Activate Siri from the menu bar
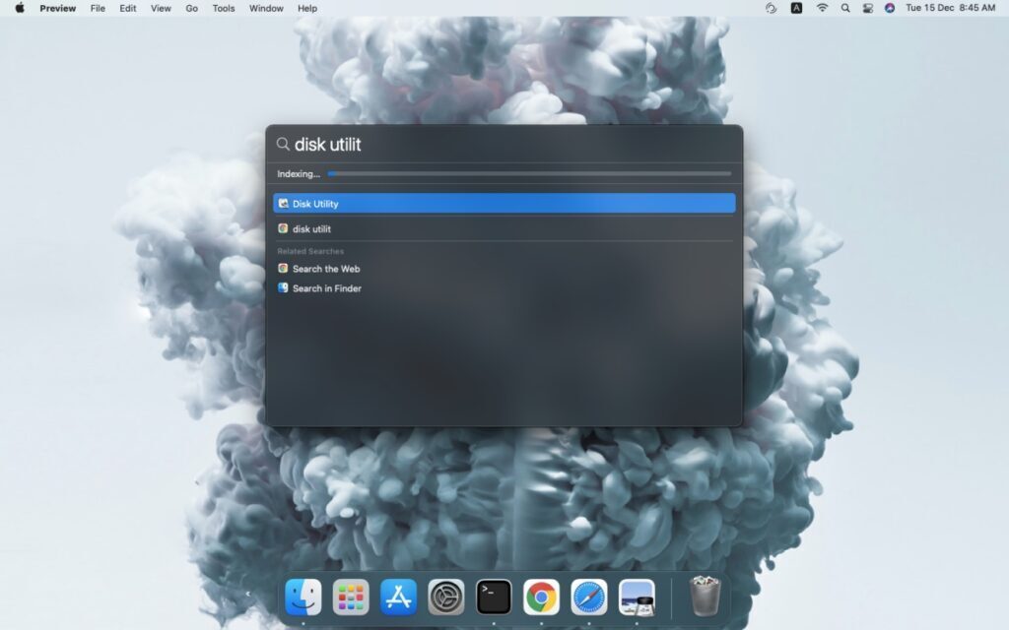 pyautogui.click(x=889, y=9)
